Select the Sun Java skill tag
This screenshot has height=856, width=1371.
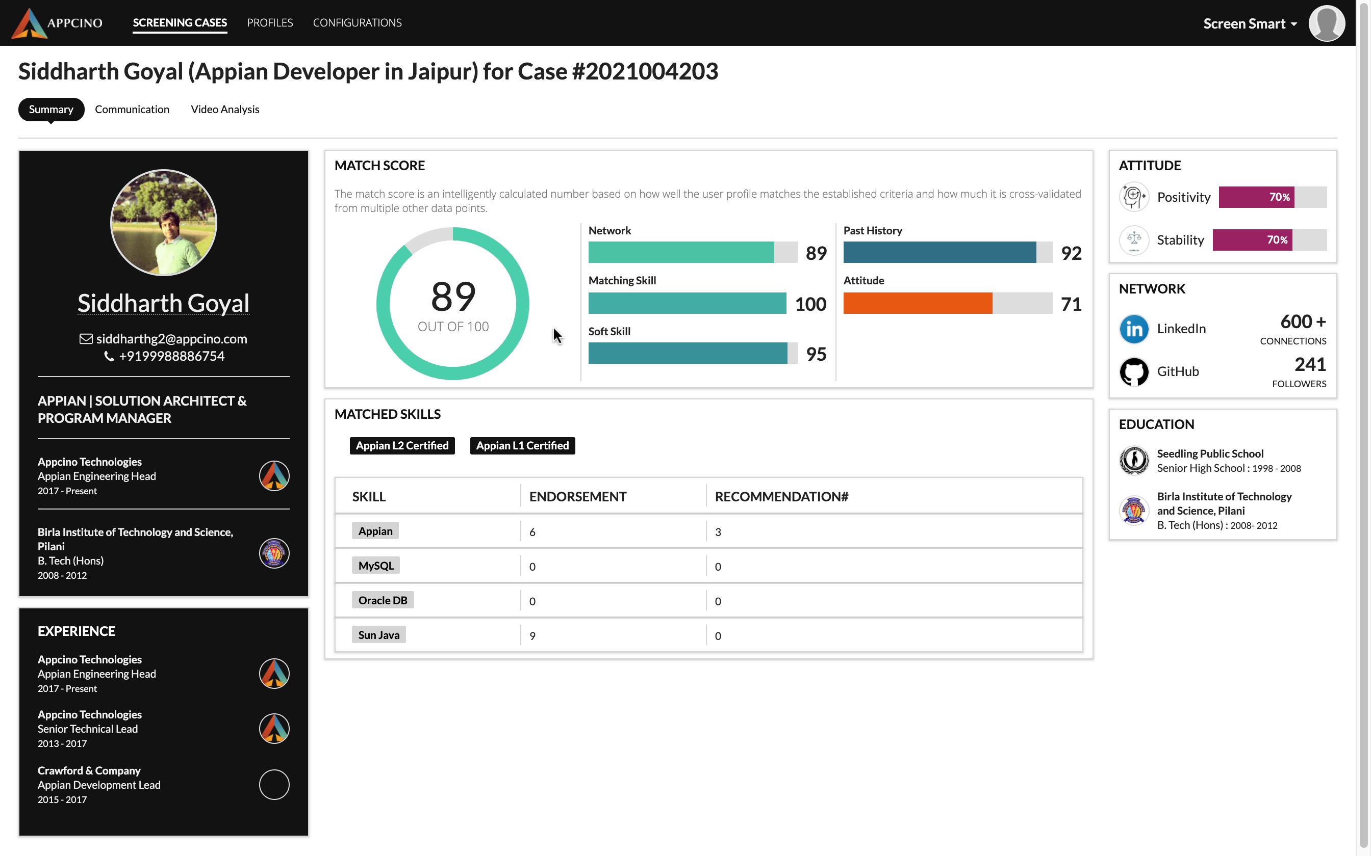pos(378,635)
